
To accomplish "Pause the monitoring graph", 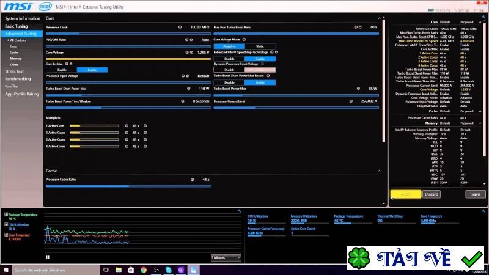I will pos(48,257).
